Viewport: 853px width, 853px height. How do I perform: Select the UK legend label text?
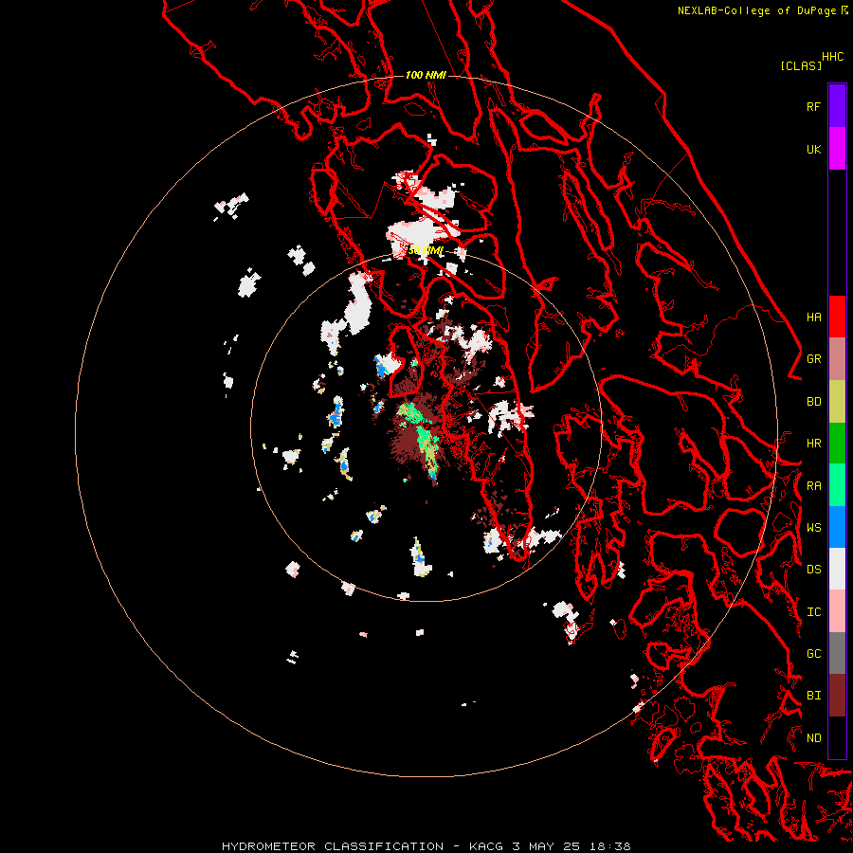click(x=813, y=149)
